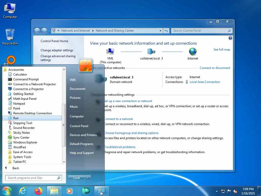The height and width of the screenshot is (196, 261).
Task: Click the Search programs and files box
Action: pyautogui.click(x=33, y=178)
